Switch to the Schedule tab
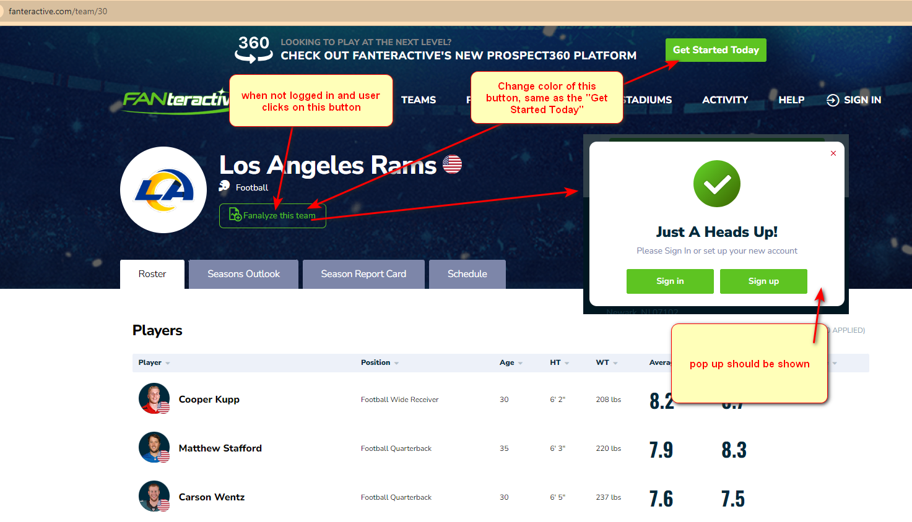This screenshot has height=522, width=912. point(467,274)
